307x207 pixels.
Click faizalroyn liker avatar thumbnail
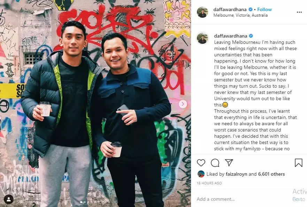(x=201, y=174)
